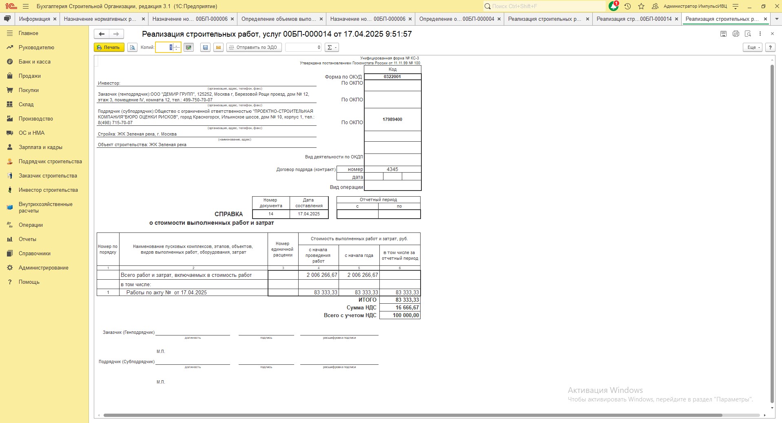This screenshot has height=423, width=782.
Task: Click the preview icon at top right of form
Action: pos(748,34)
